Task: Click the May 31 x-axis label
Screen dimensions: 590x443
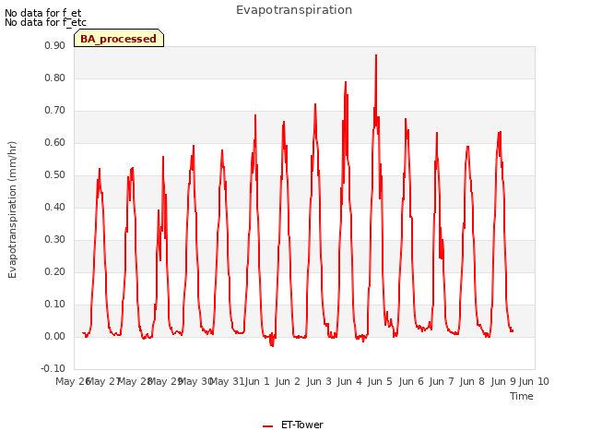Action: (x=228, y=381)
